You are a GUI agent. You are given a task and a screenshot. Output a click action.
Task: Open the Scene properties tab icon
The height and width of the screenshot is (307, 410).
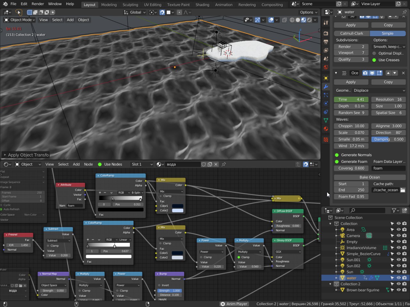326,59
